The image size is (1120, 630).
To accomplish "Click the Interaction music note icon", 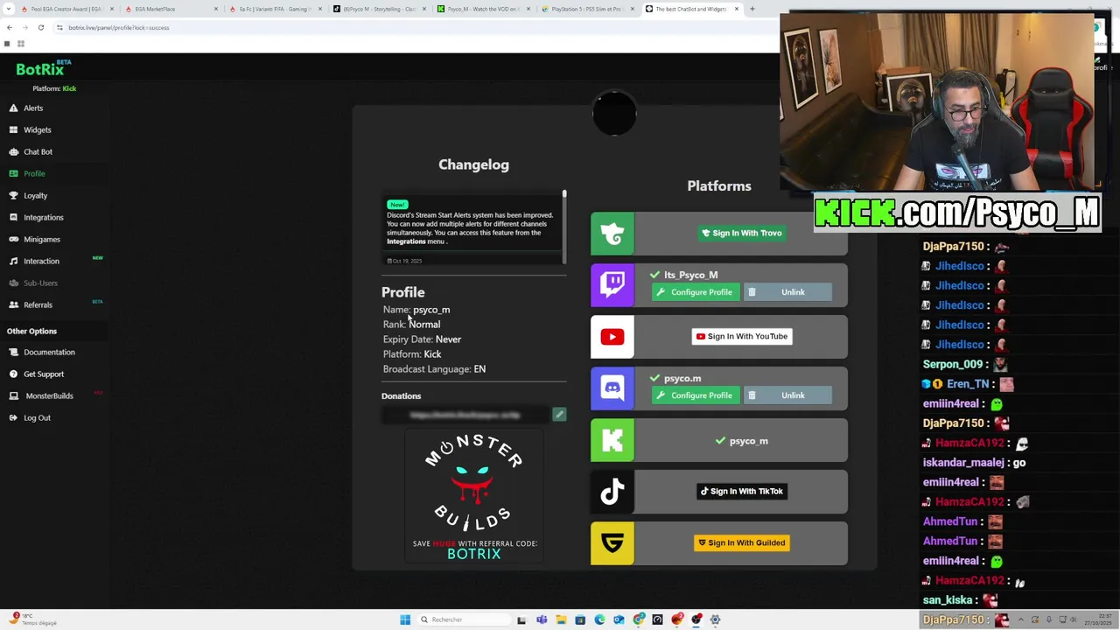I will [14, 261].
